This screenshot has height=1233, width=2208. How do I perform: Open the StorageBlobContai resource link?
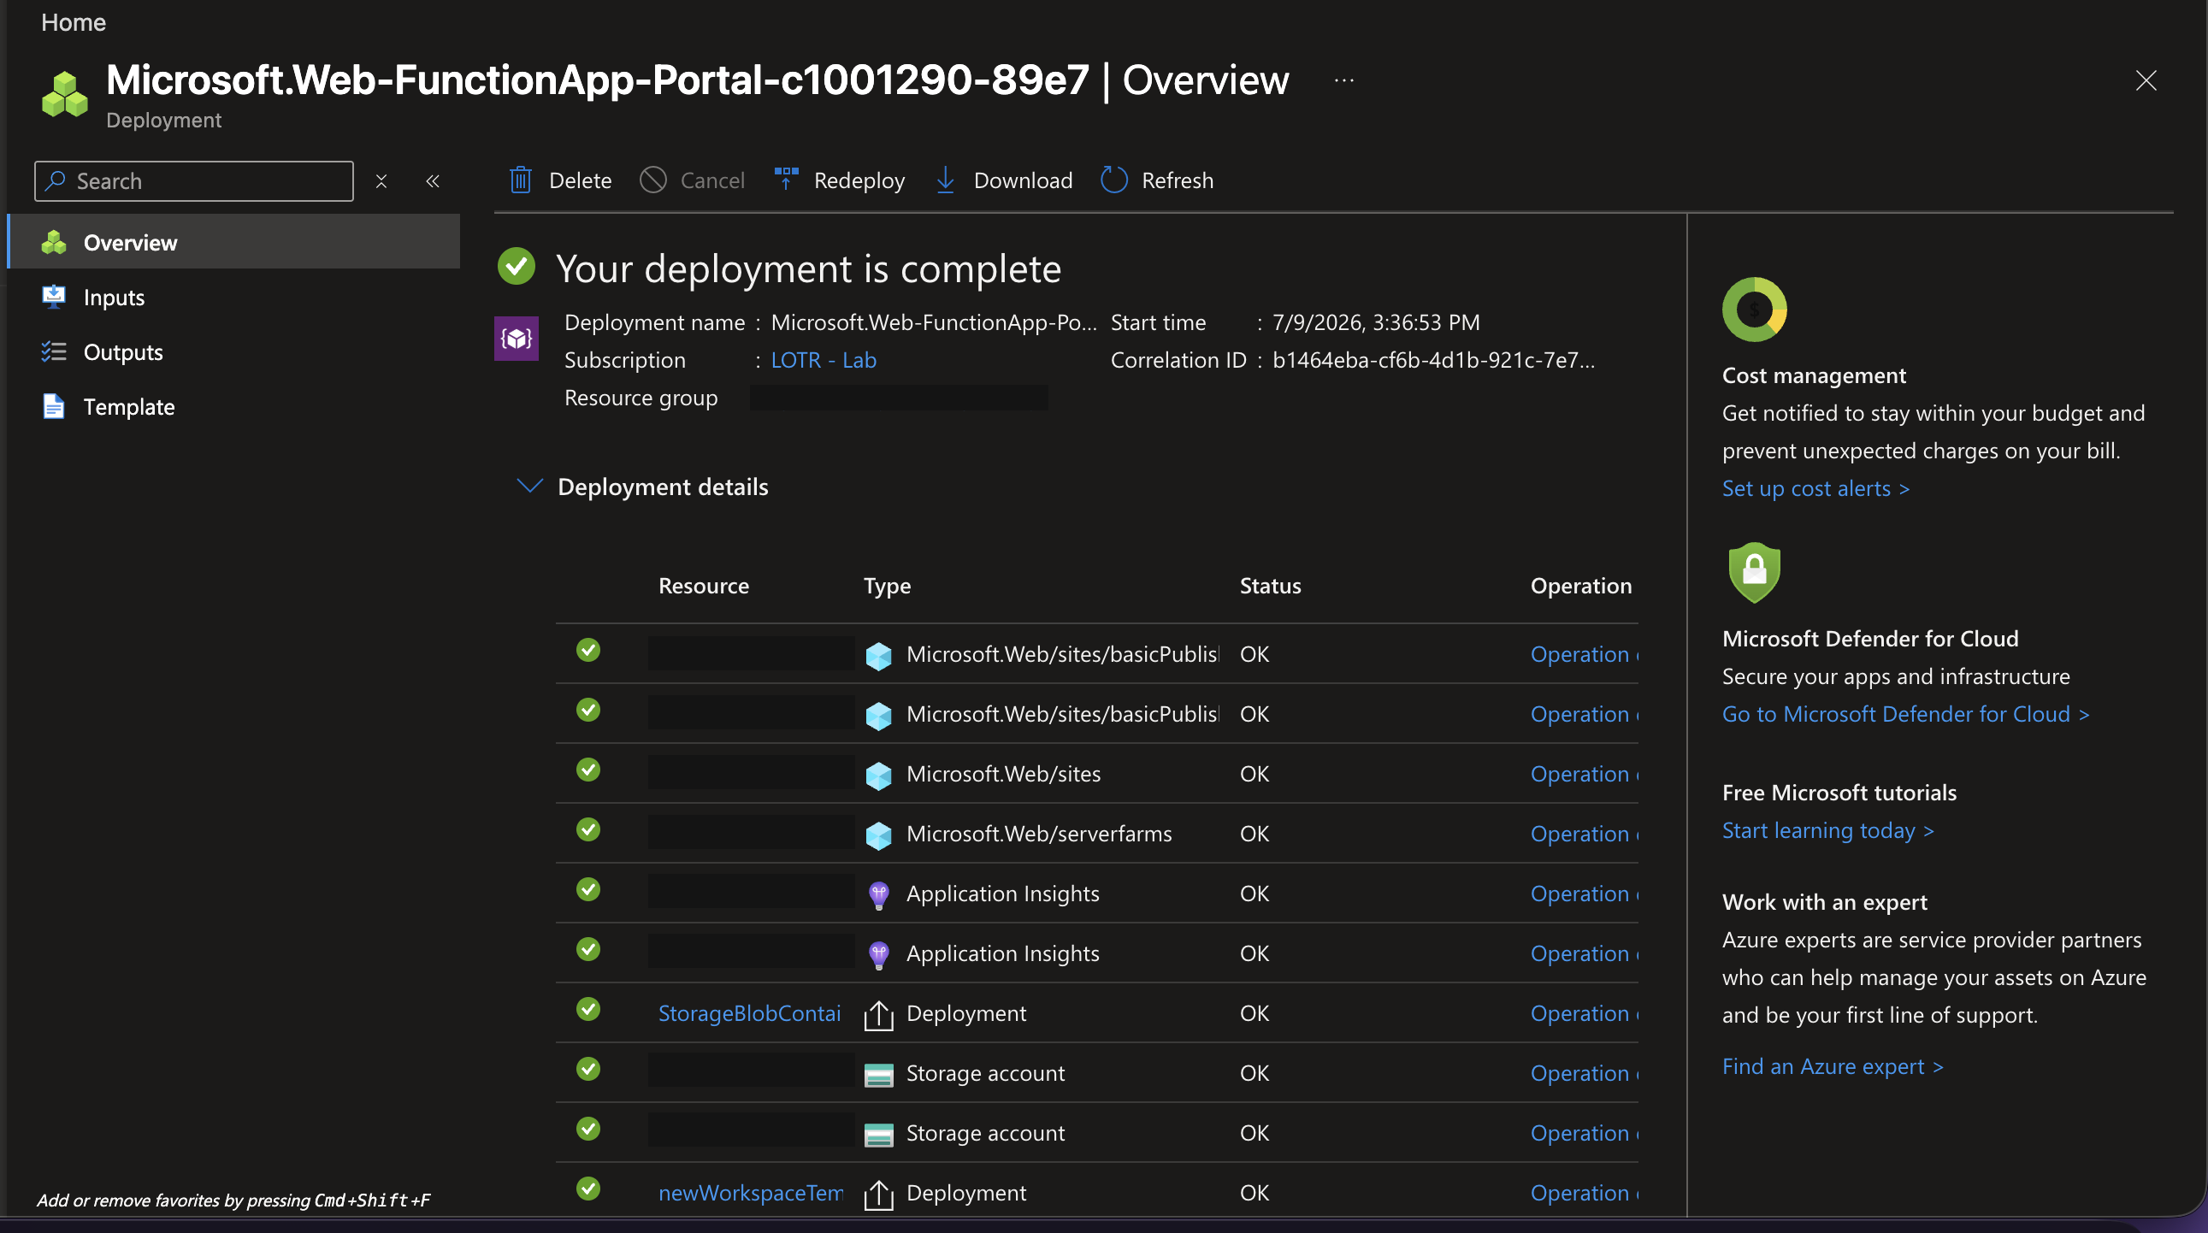pos(749,1013)
